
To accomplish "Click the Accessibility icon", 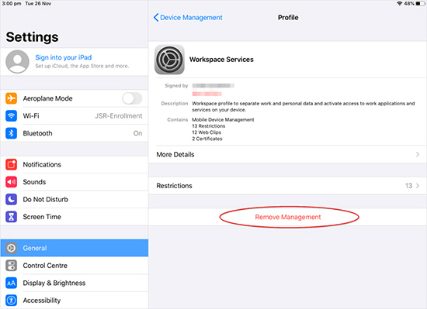I will pyautogui.click(x=11, y=300).
